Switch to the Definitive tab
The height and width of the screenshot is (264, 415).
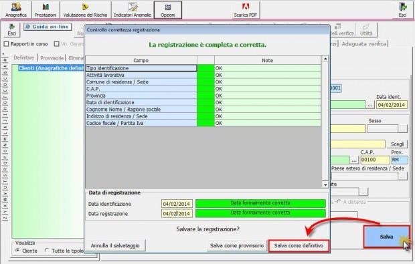(x=24, y=57)
